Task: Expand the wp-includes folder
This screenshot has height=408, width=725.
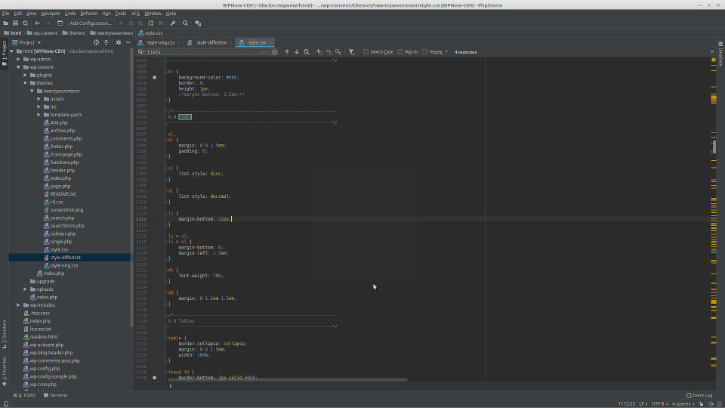Action: coord(18,305)
